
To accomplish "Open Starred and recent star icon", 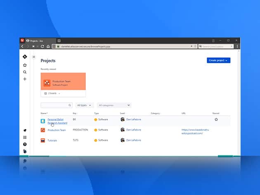I will pos(25,65).
